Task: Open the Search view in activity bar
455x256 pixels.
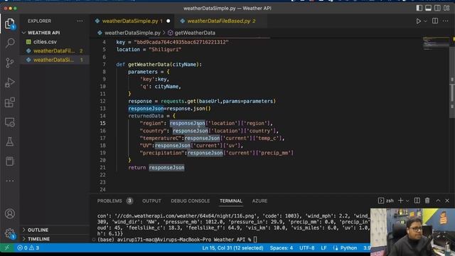Action: point(10,43)
